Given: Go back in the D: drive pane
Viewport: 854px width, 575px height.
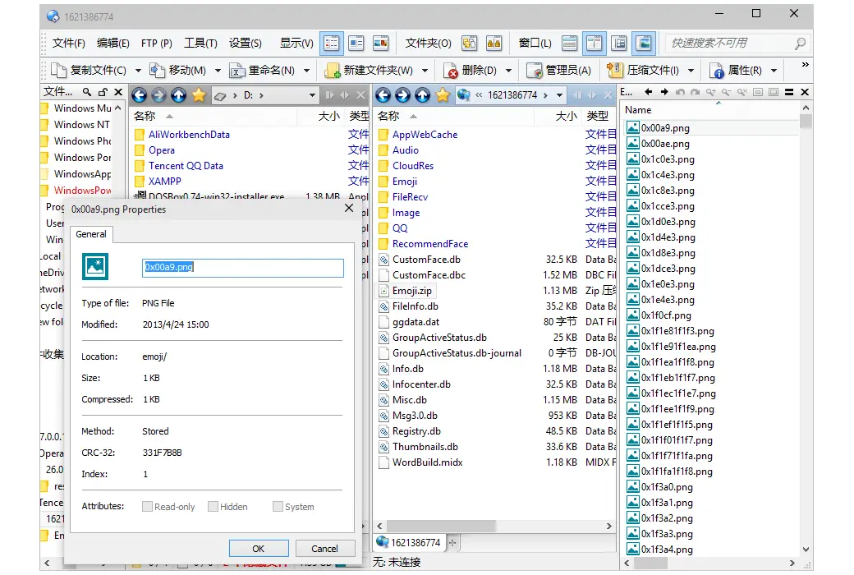Looking at the screenshot, I should point(140,95).
